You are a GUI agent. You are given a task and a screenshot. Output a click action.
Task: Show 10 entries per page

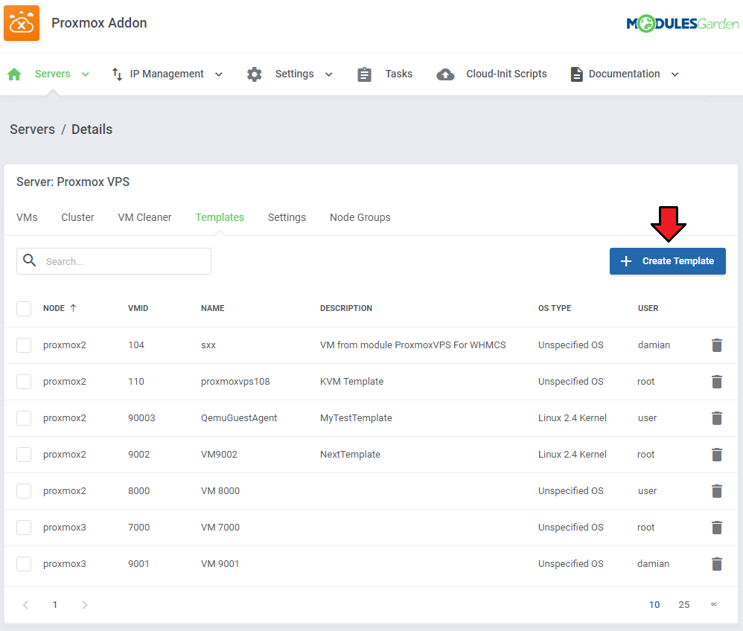pos(654,605)
